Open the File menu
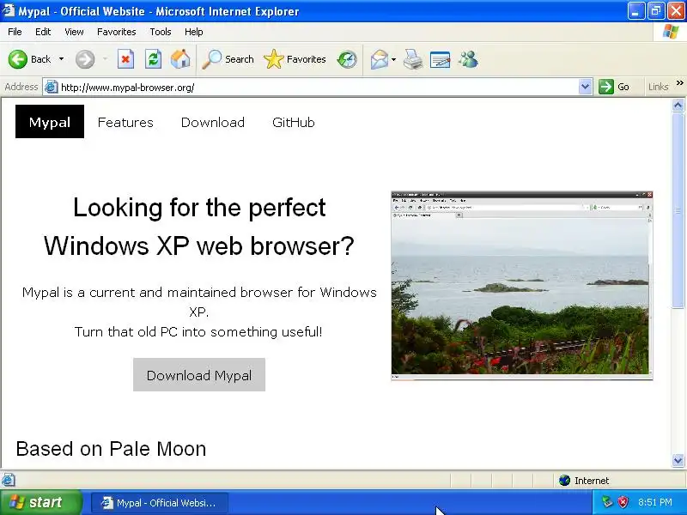Image resolution: width=687 pixels, height=515 pixels. (15, 32)
